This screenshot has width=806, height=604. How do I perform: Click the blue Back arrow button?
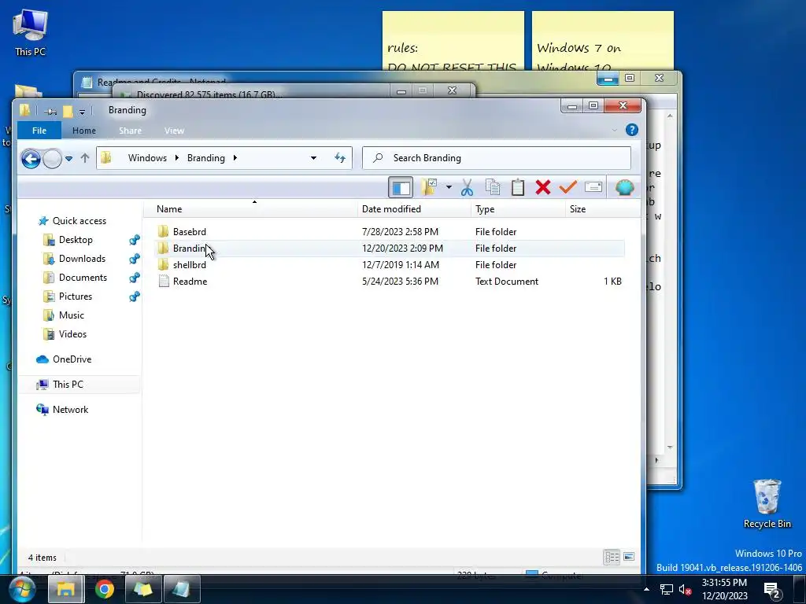[31, 159]
